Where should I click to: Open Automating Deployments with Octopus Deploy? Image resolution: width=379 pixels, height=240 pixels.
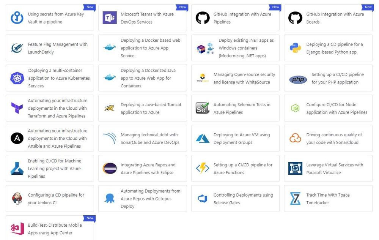click(x=143, y=198)
